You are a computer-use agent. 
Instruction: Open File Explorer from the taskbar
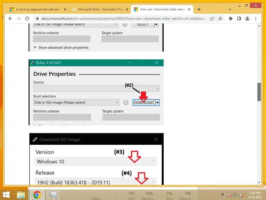21,195
